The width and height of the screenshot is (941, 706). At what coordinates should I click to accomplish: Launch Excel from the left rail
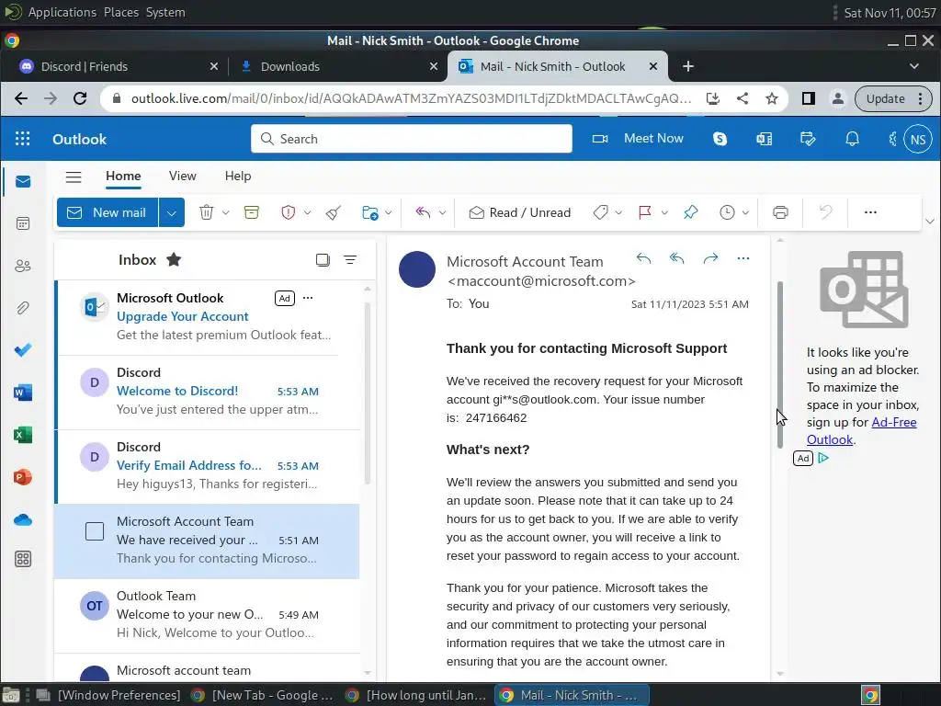pos(23,435)
